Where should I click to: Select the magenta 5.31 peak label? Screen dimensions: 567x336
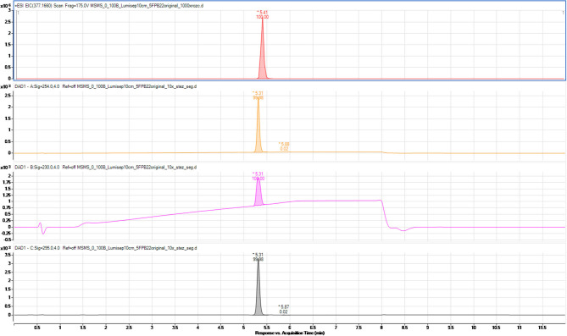point(258,176)
